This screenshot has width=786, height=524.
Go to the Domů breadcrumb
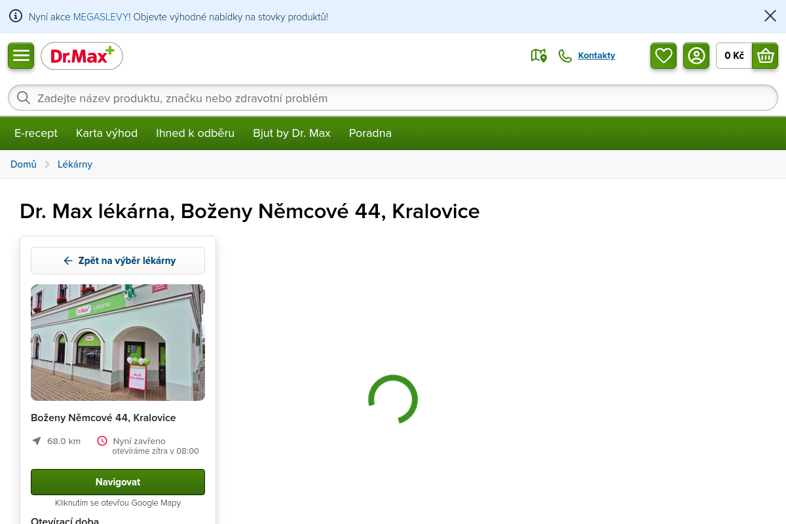coord(24,164)
